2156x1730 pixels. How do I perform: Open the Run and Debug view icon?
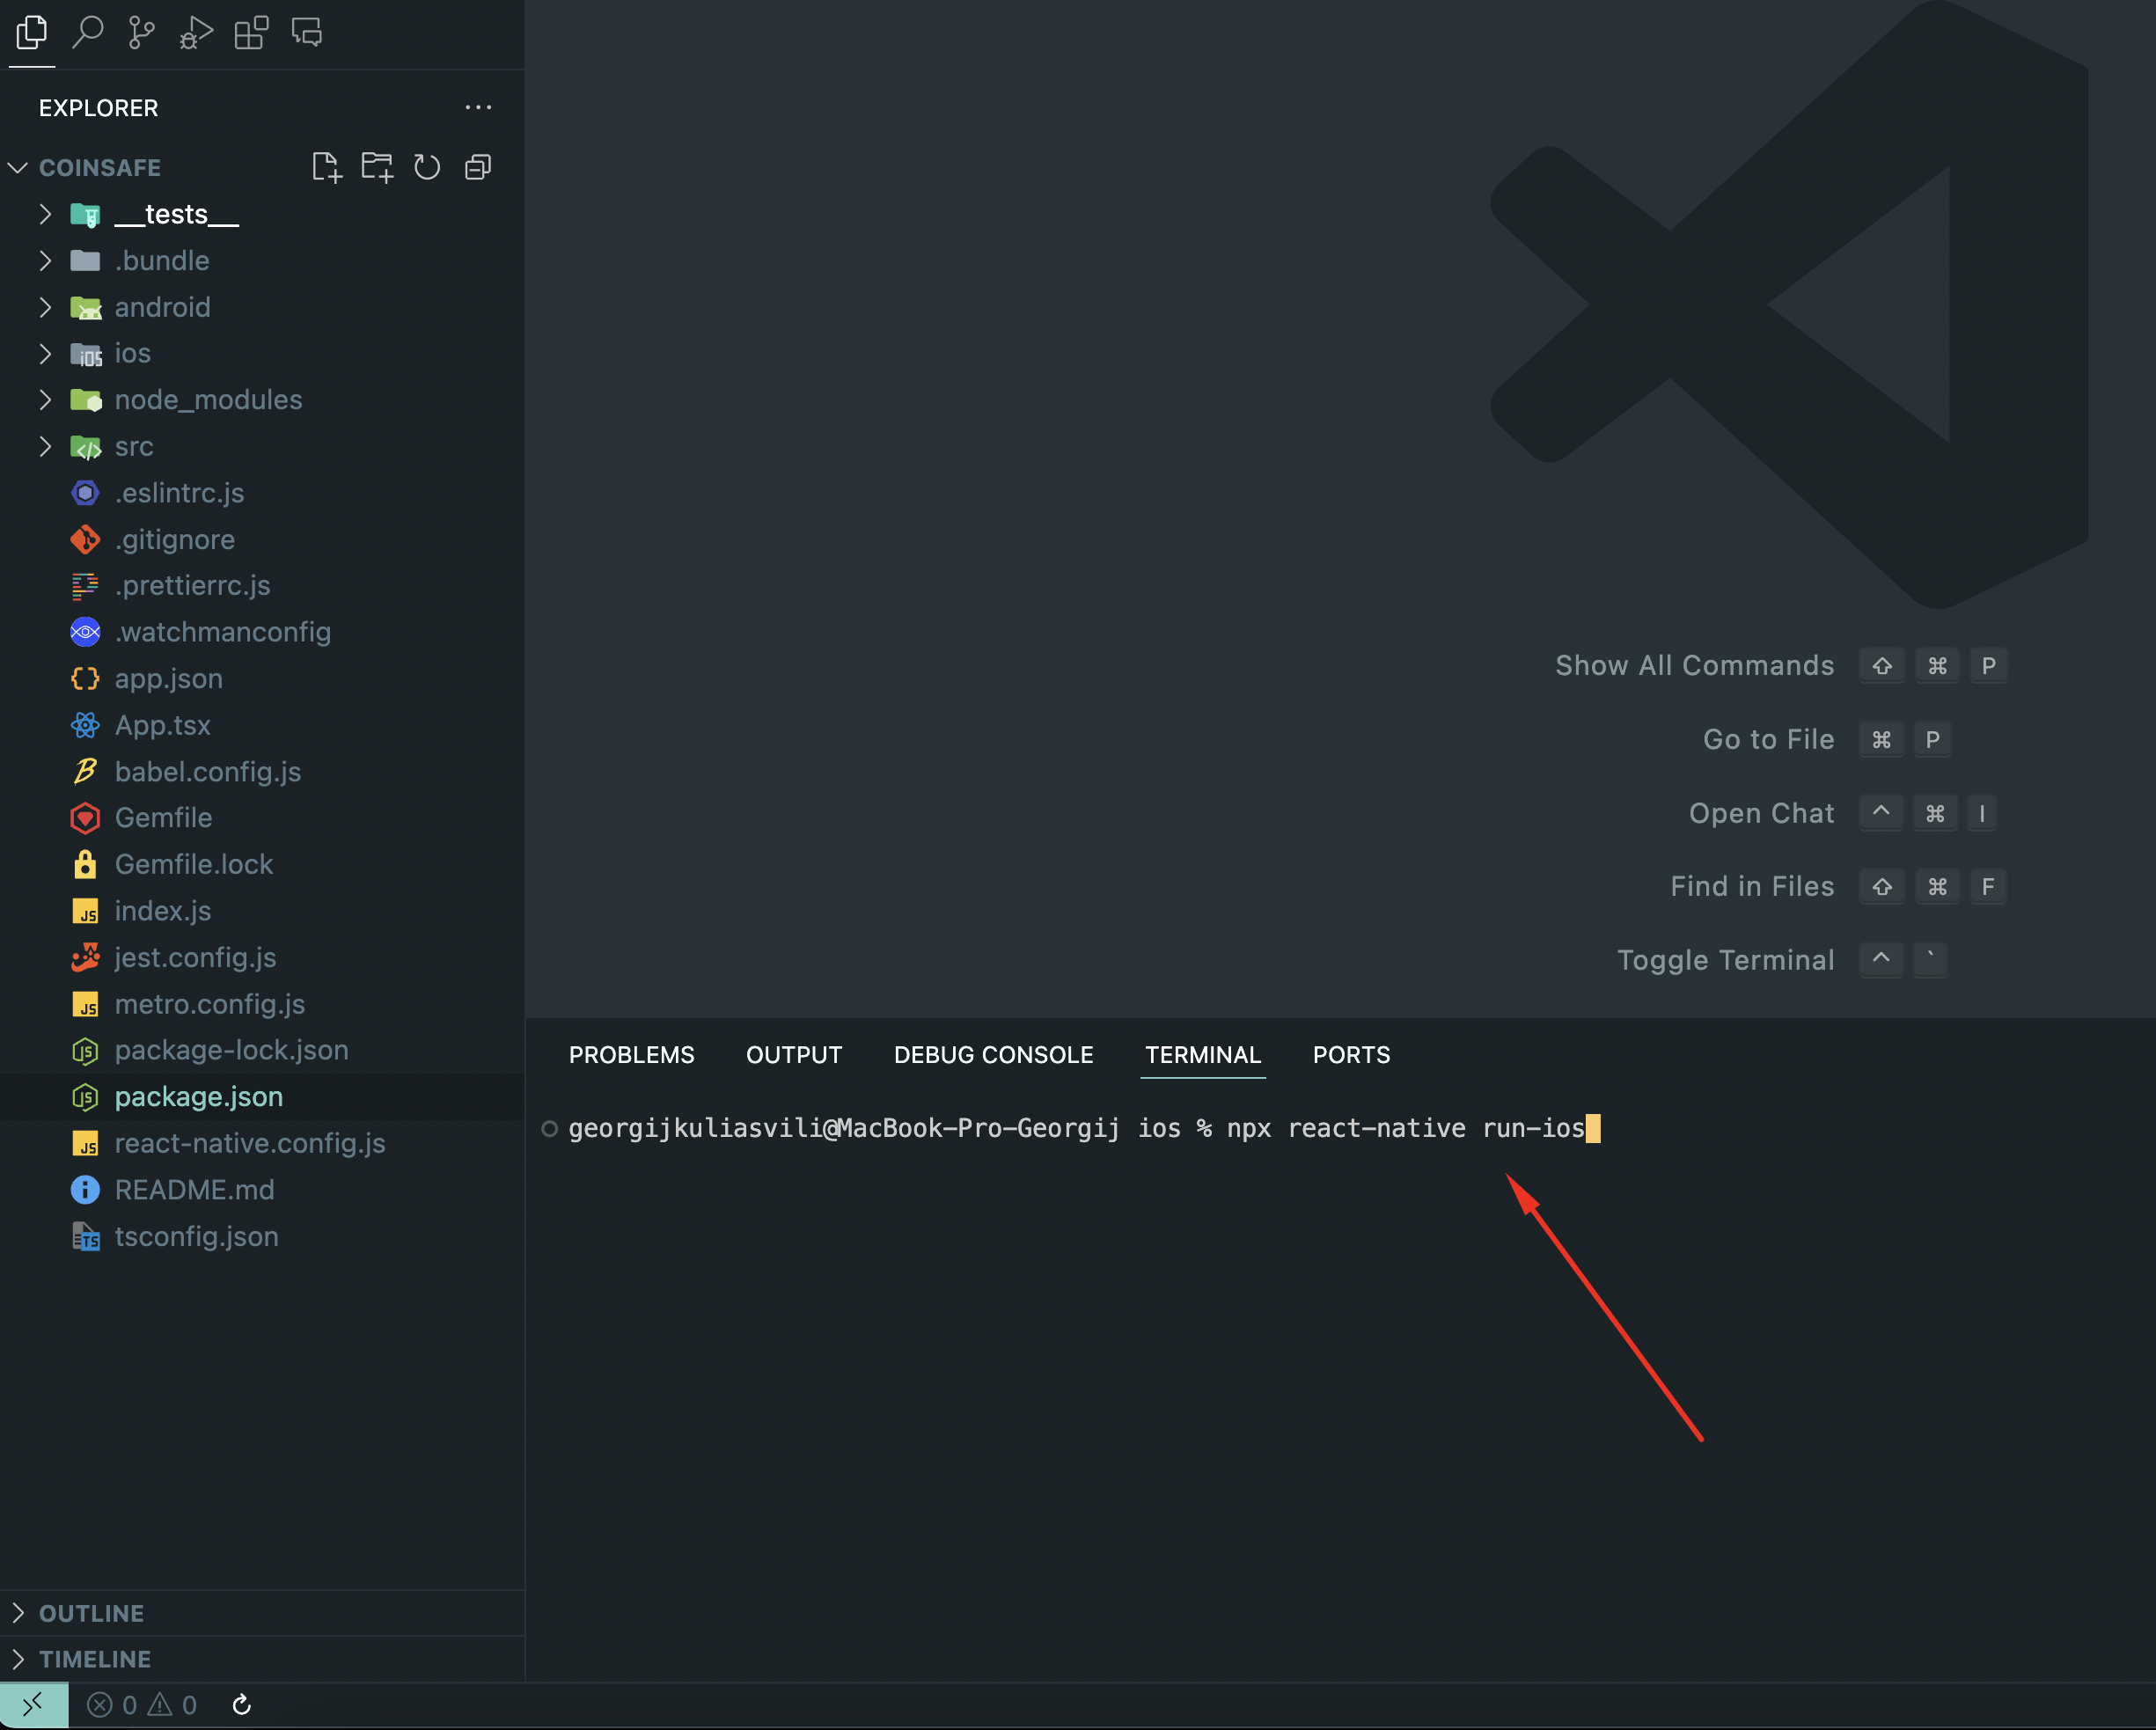(x=196, y=33)
